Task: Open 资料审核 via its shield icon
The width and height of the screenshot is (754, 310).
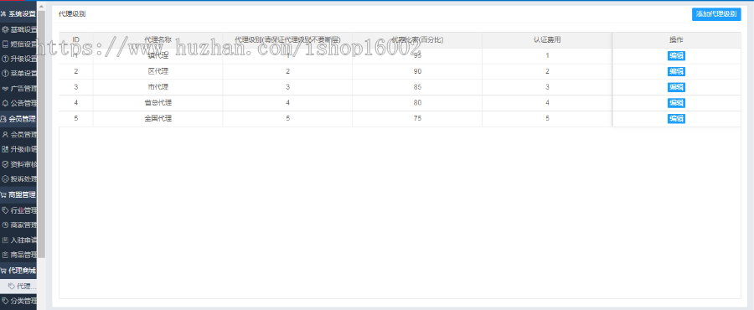Action: [5, 164]
